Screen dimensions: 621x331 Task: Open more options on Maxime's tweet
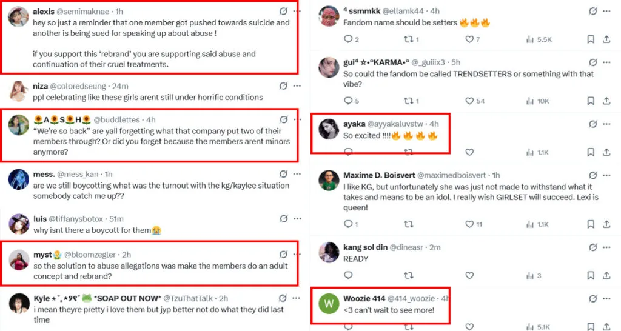point(606,175)
